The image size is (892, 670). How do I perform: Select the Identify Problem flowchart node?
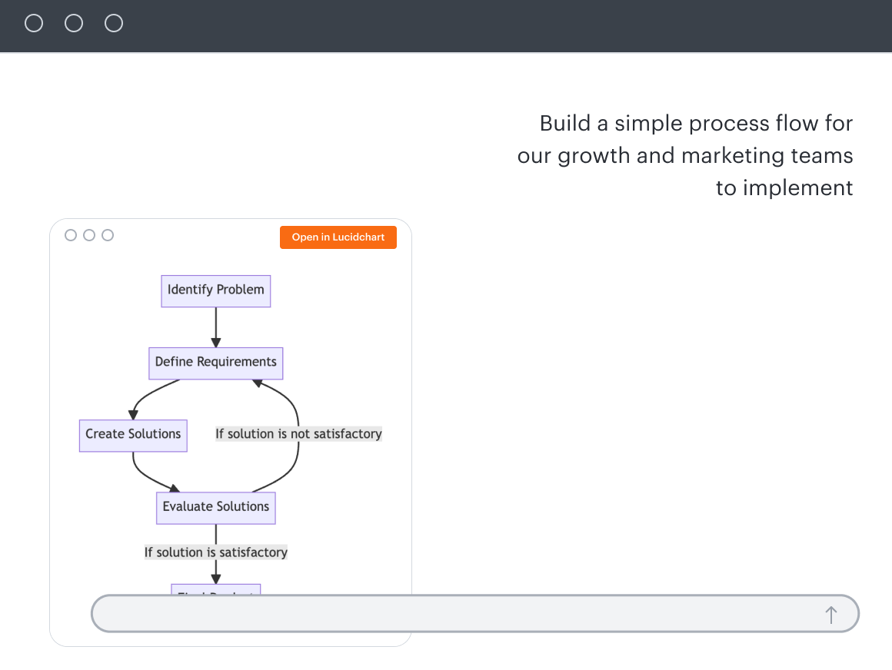[x=216, y=290]
